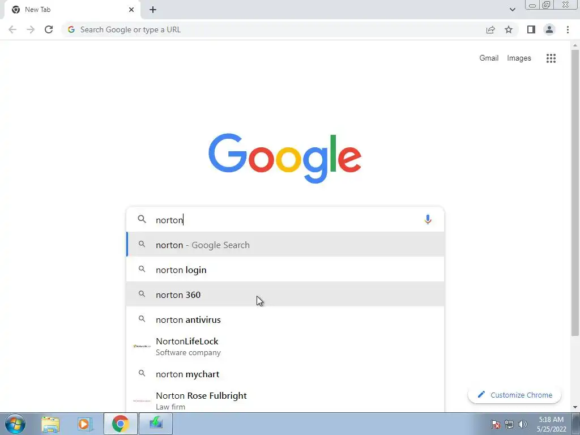Image resolution: width=580 pixels, height=435 pixels.
Task: Open the Windows Start menu
Action: (x=15, y=424)
